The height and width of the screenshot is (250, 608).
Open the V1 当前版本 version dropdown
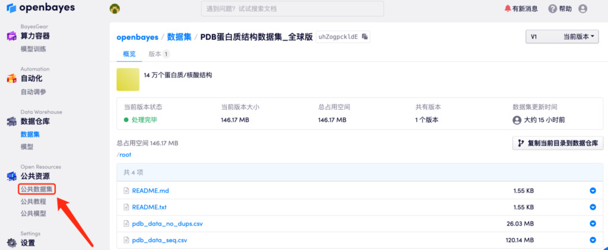pos(562,37)
